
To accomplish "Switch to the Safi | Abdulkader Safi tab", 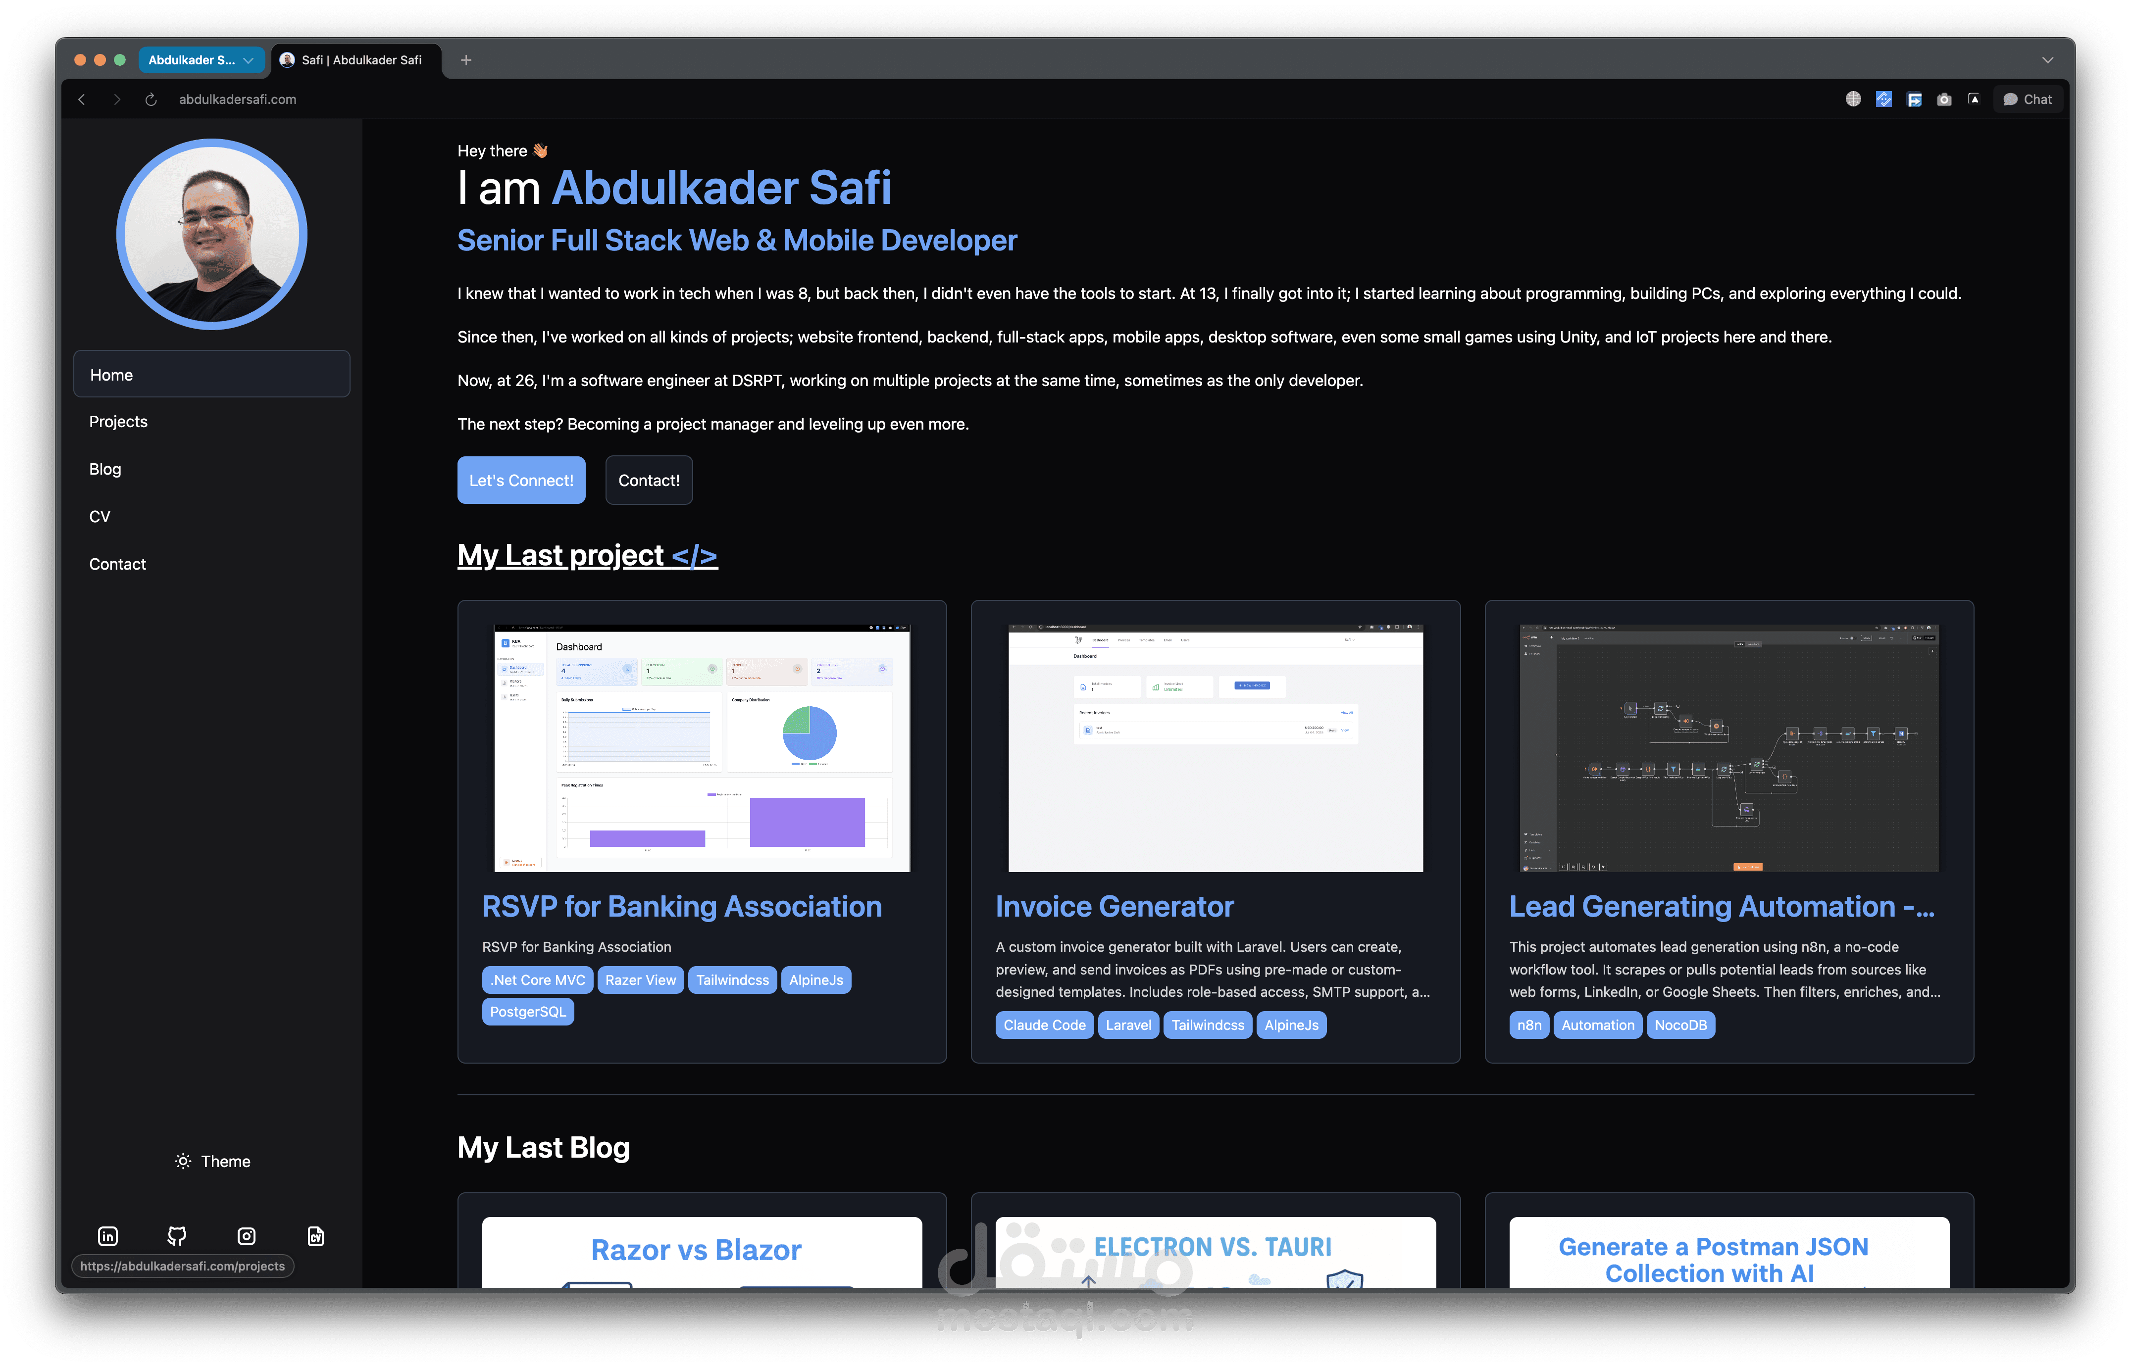I will [x=357, y=60].
